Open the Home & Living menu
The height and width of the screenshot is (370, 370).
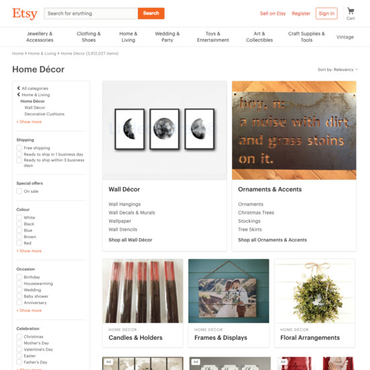(x=128, y=37)
